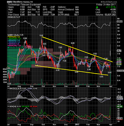Click the Technology / Telecom Equipment sector text
The width and height of the screenshot is (124, 126).
(x=24, y=5)
